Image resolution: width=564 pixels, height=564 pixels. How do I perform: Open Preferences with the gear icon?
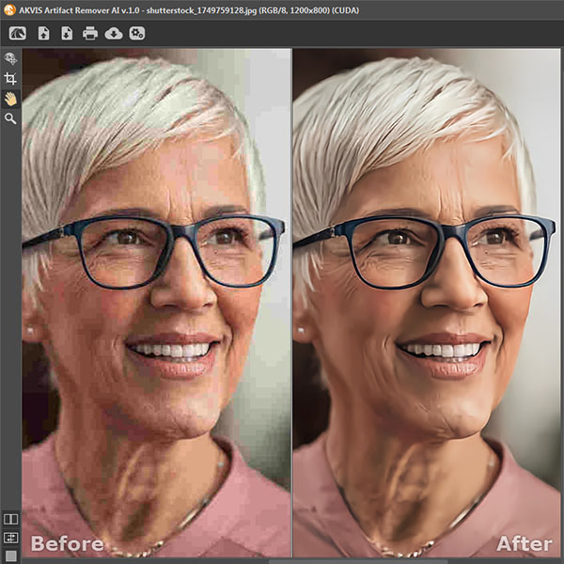click(x=137, y=33)
